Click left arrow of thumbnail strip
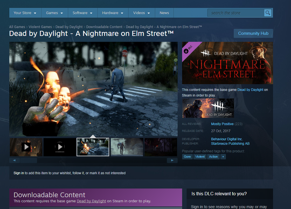The width and height of the screenshot is (291, 209). click(x=15, y=160)
